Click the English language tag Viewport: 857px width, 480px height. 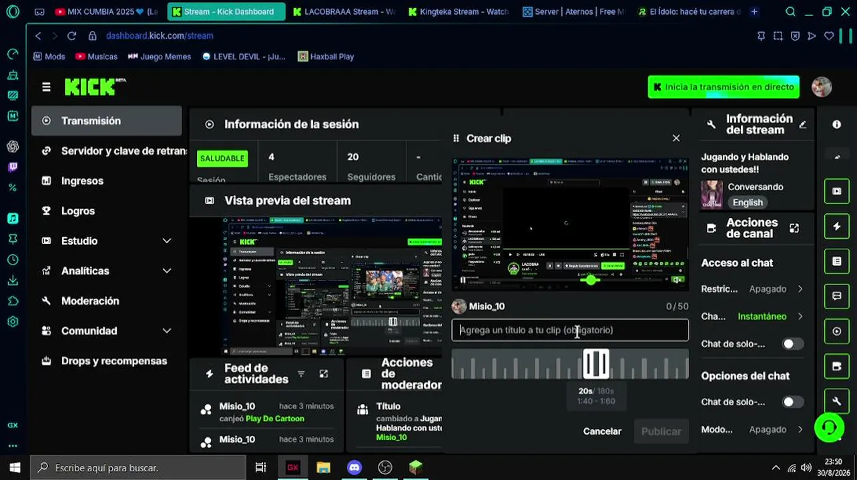tap(748, 203)
